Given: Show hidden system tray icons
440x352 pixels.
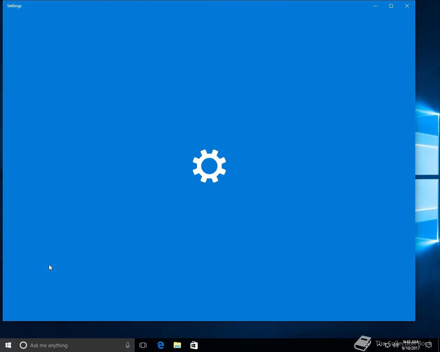Looking at the screenshot, I should click(x=379, y=345).
